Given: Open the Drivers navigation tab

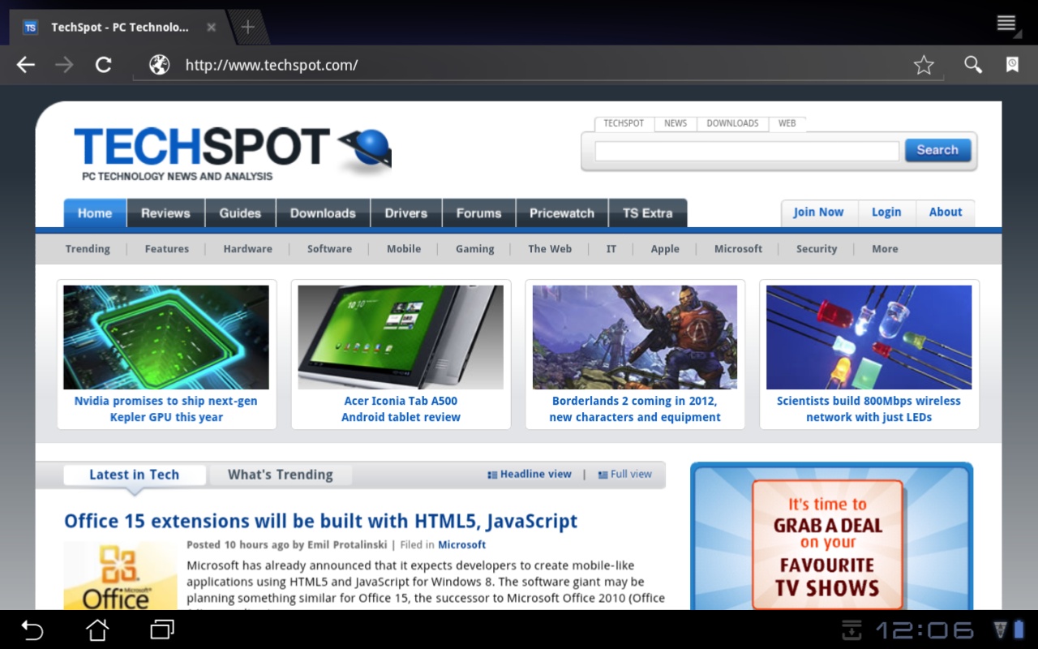Looking at the screenshot, I should pyautogui.click(x=406, y=213).
